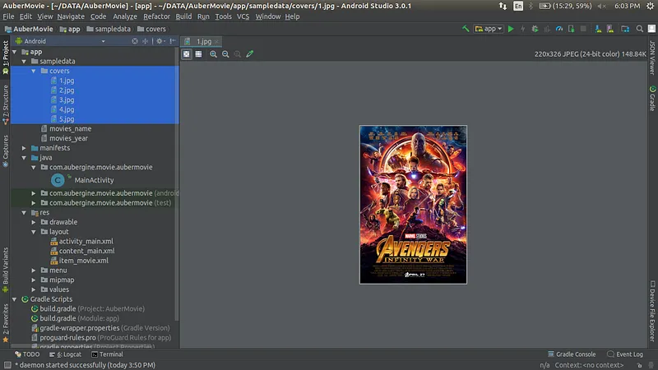Open the Build menu

183,16
